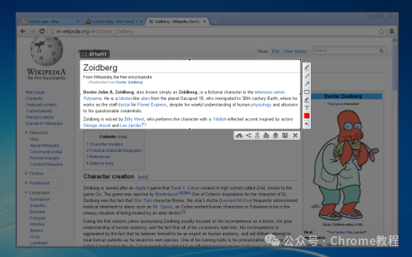Hide the Contents table via [hide]
Viewport: 412px width, 257px height.
coord(122,137)
